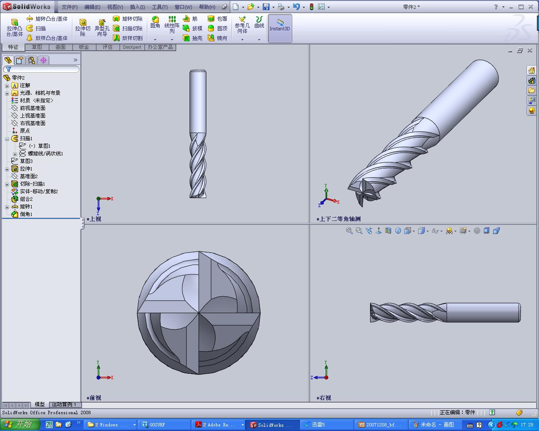539x431 pixels.
Task: Switch to the DimXpert tab
Action: click(x=132, y=47)
